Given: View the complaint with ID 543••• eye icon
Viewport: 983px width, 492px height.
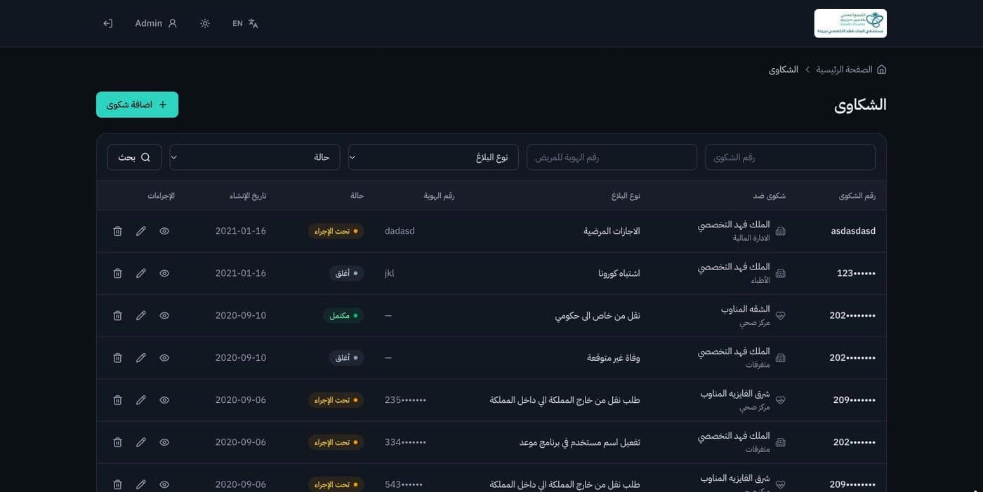Looking at the screenshot, I should pos(164,484).
